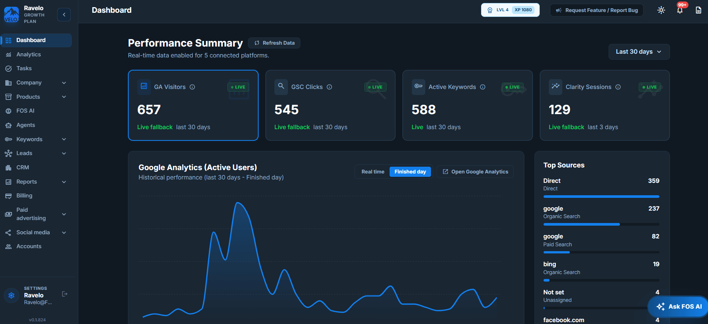Open settings gear avatar icon
This screenshot has height=324, width=708.
pos(11,295)
